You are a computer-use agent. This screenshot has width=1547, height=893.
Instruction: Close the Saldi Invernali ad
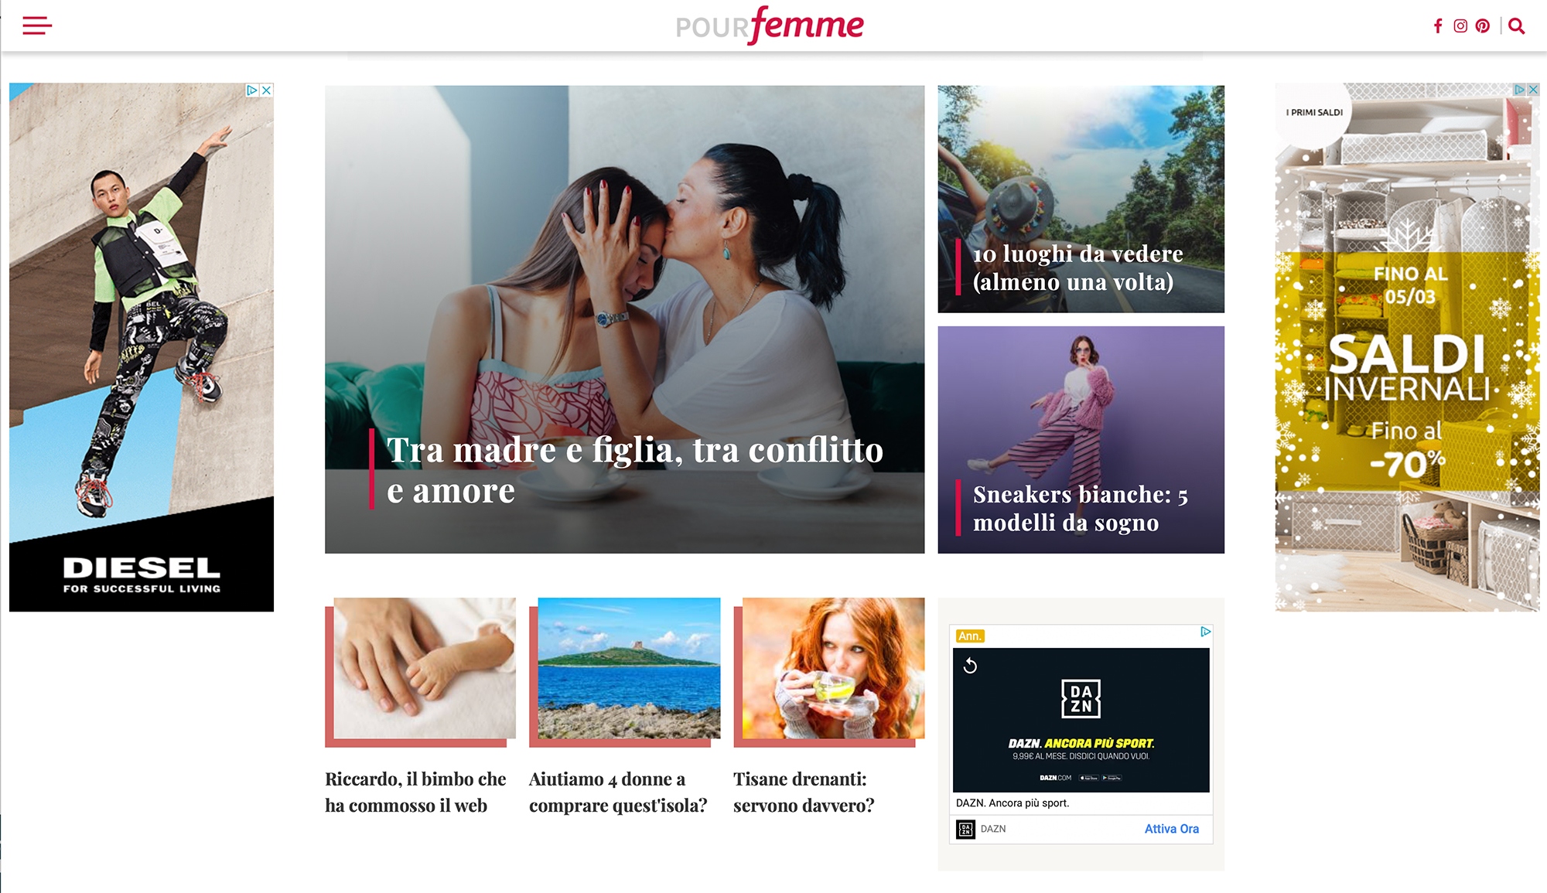1533,90
